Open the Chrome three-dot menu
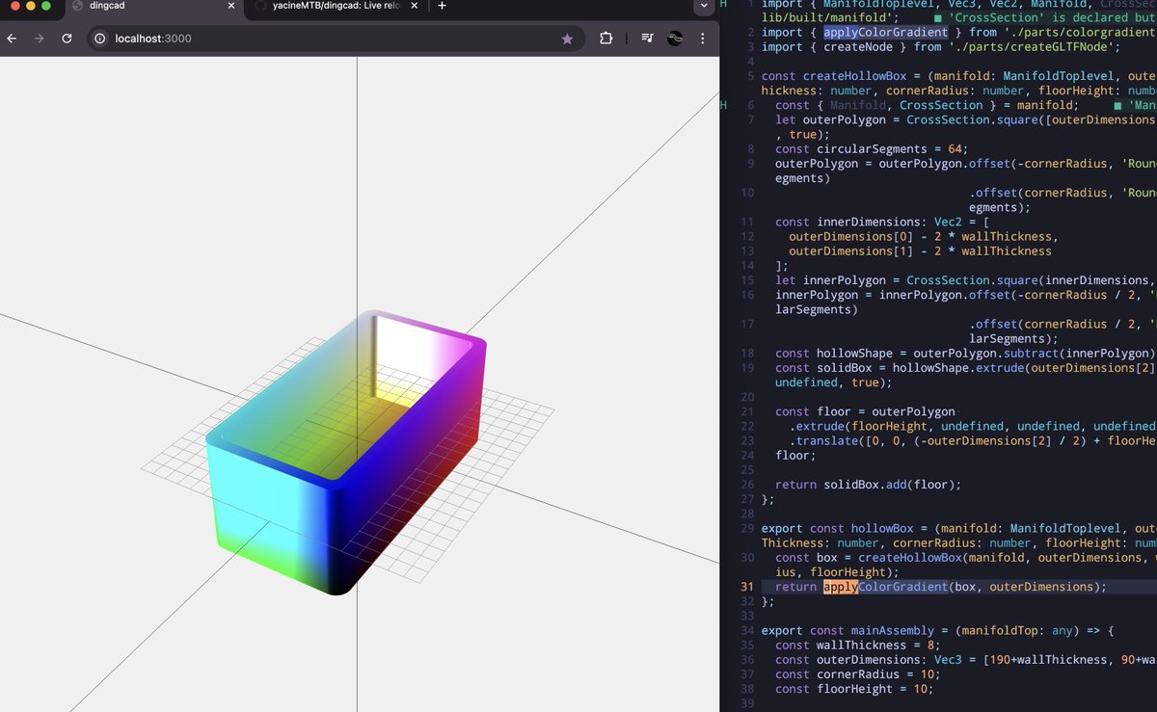Image resolution: width=1157 pixels, height=712 pixels. click(703, 39)
